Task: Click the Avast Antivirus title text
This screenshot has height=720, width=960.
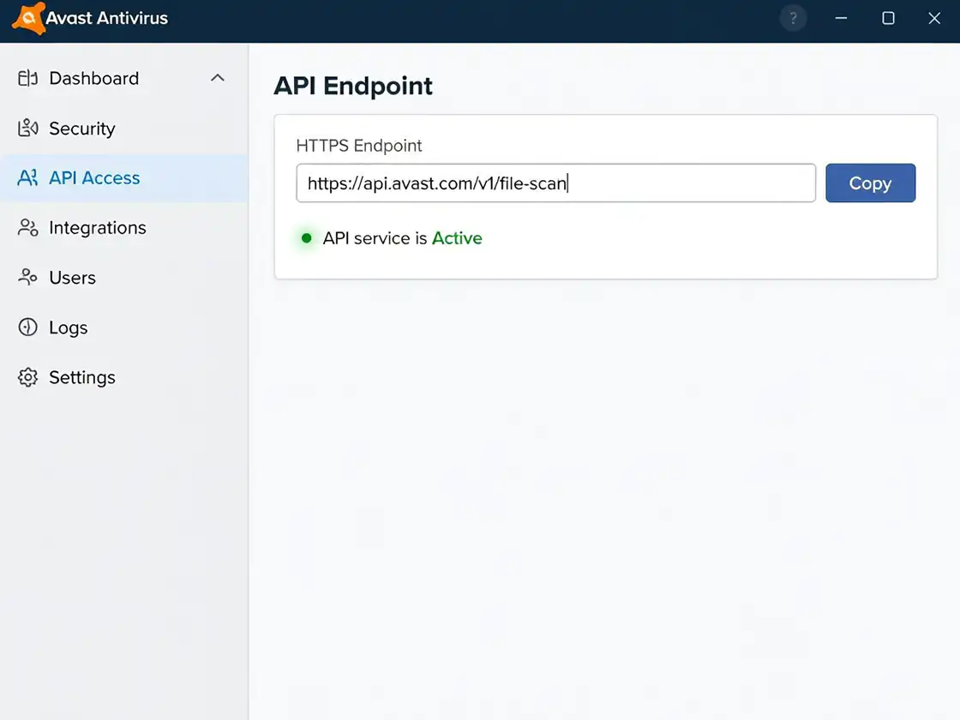Action: 107,18
